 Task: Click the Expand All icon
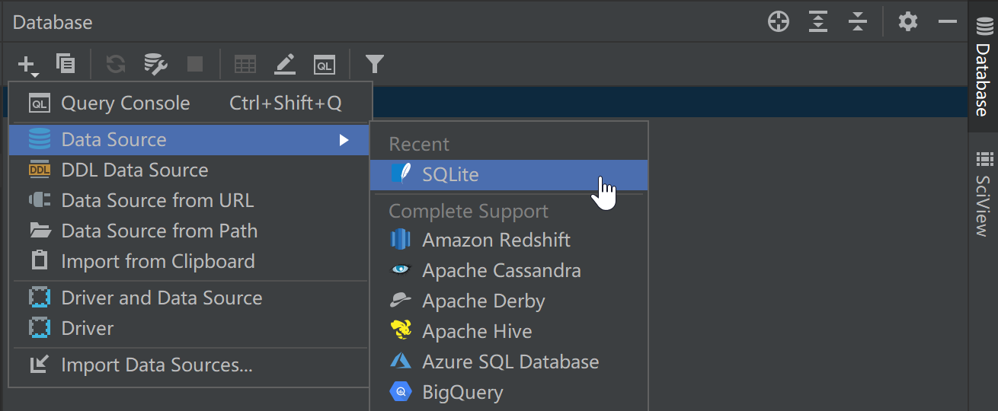[x=818, y=22]
